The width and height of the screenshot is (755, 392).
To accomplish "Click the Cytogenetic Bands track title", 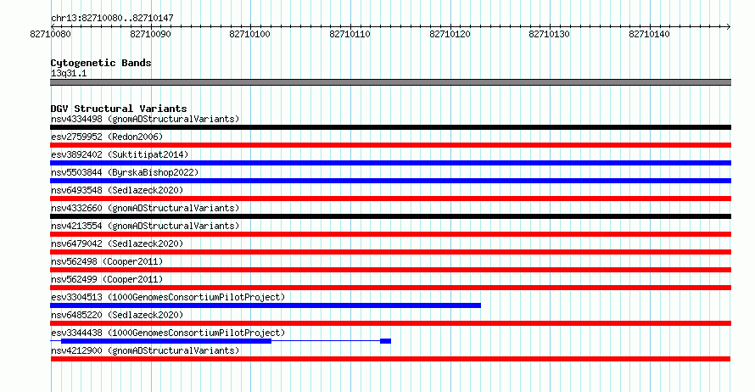I will [101, 63].
